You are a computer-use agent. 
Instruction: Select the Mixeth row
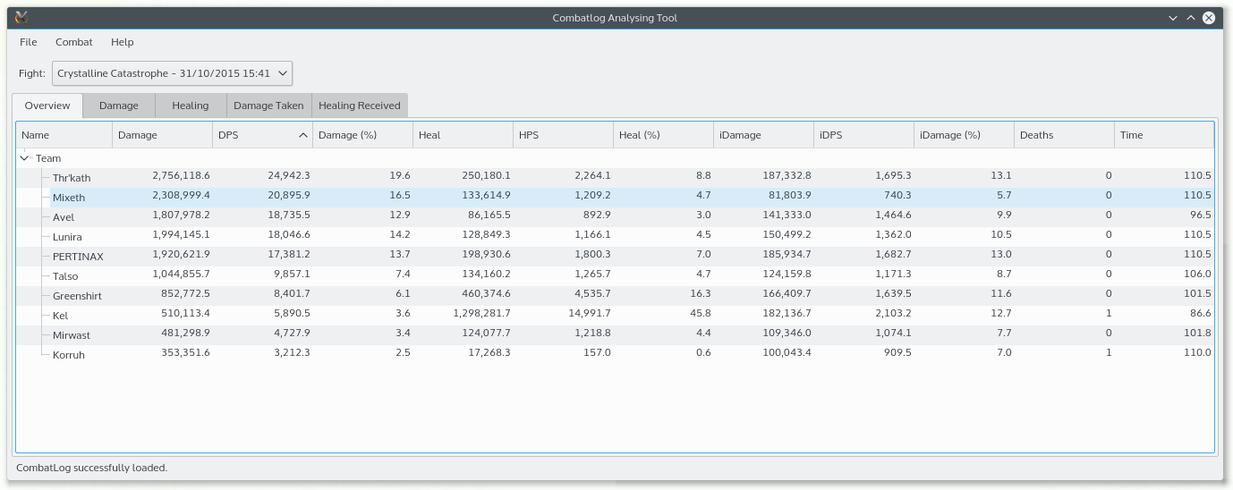click(615, 197)
